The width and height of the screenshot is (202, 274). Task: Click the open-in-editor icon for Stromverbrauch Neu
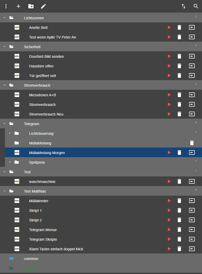pyautogui.click(x=192, y=114)
